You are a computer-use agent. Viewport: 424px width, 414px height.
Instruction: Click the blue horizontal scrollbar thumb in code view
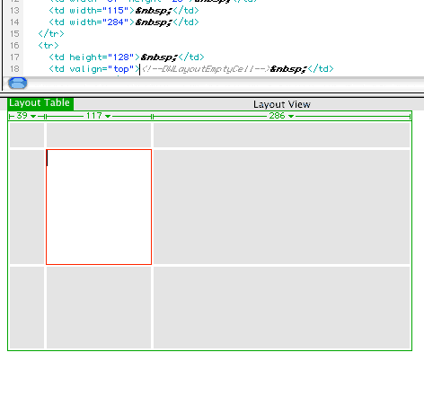tap(18, 83)
